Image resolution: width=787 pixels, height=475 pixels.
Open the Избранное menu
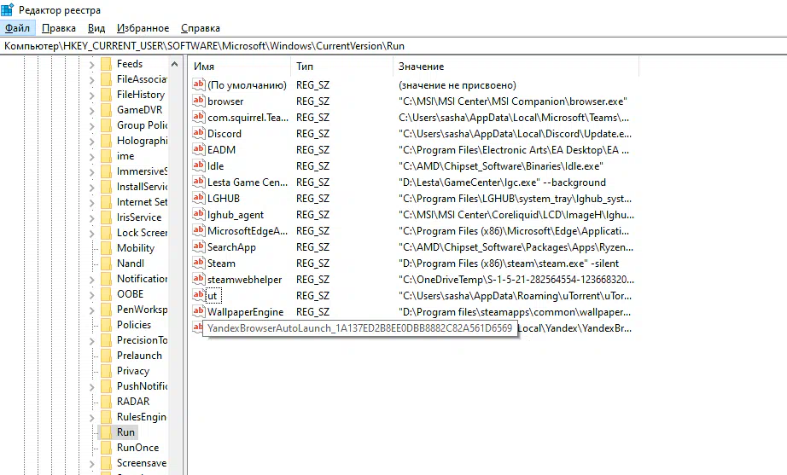pyautogui.click(x=143, y=28)
